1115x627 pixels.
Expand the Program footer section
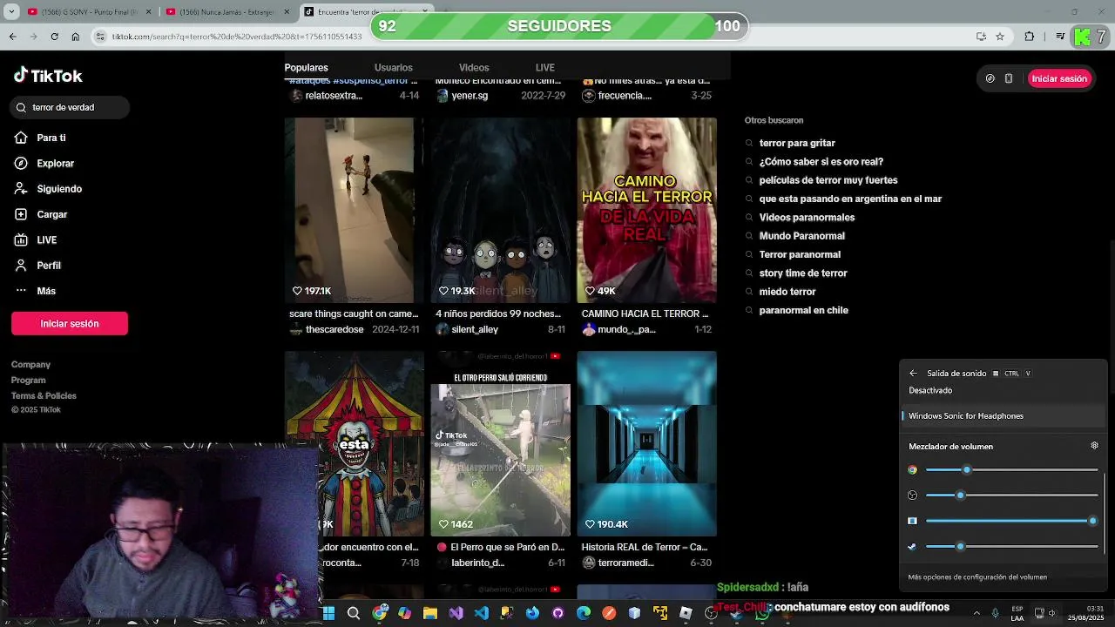coord(29,381)
